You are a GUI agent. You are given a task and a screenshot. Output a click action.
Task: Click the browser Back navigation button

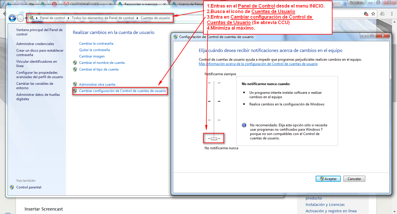(x=12, y=18)
